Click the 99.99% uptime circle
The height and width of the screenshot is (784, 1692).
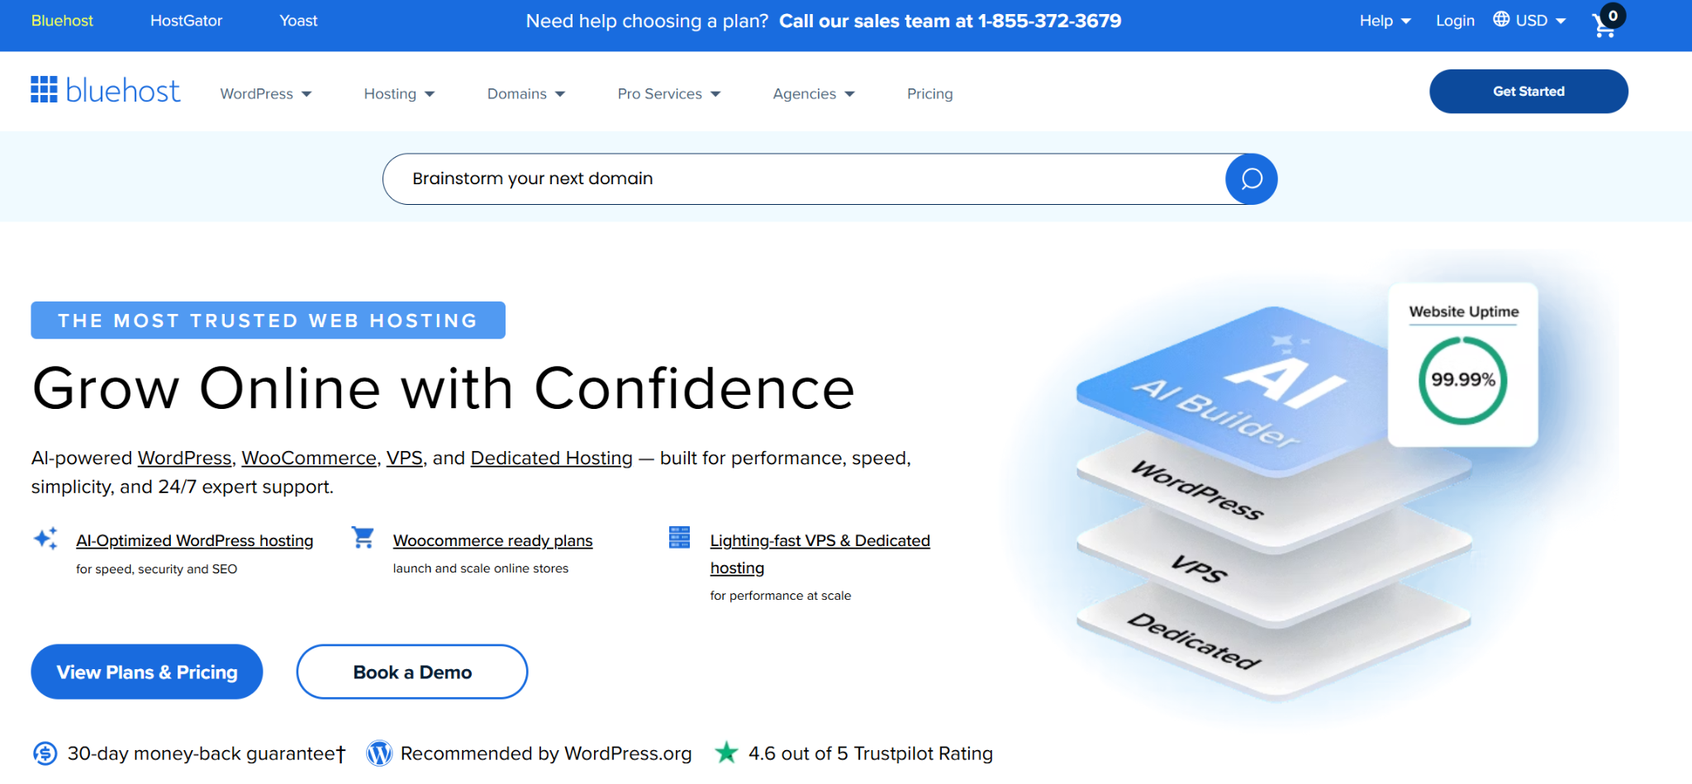(1463, 380)
